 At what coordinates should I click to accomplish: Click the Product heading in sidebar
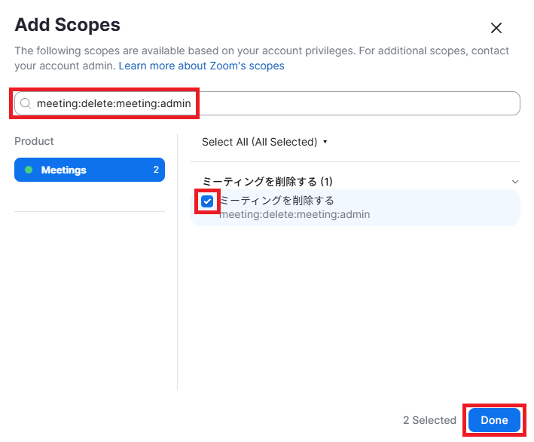tap(34, 141)
